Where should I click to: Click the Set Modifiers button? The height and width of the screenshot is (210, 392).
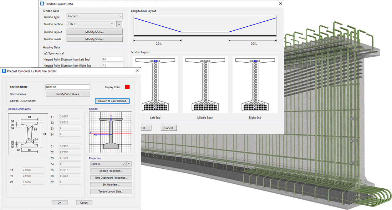click(111, 185)
